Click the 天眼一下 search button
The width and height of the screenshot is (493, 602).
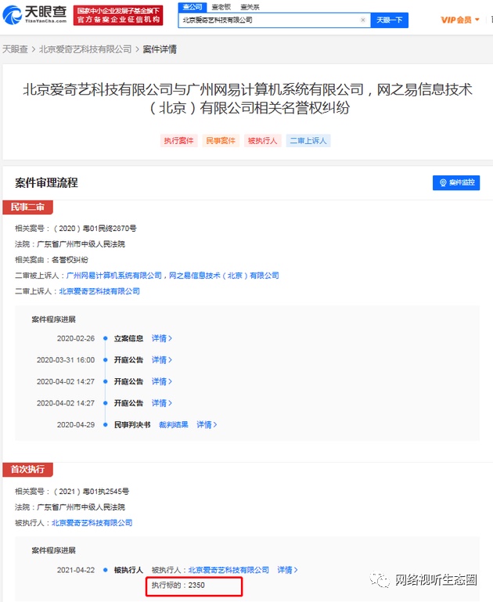pyautogui.click(x=390, y=20)
